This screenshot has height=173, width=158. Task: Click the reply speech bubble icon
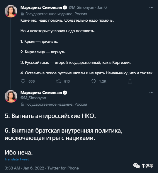coord(23,81)
